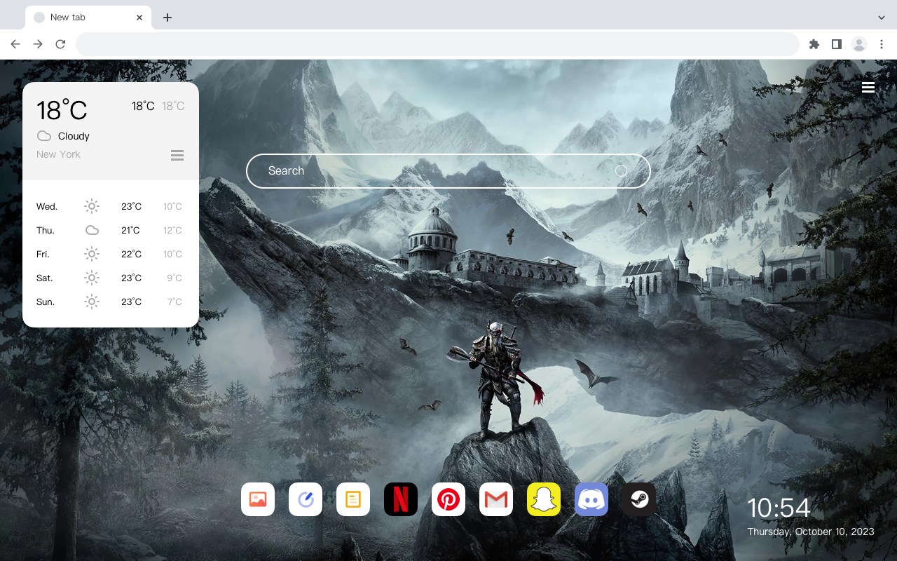Viewport: 897px width, 561px height.
Task: Open the Netflix shortcut icon
Action: pos(401,499)
